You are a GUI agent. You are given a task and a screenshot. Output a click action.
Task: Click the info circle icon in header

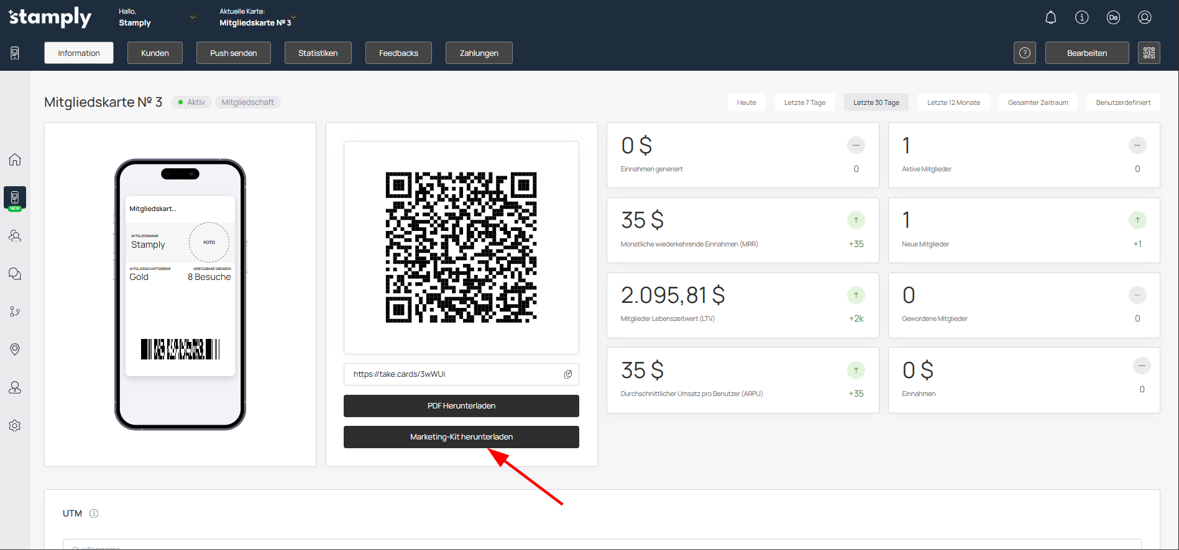[x=1081, y=17]
